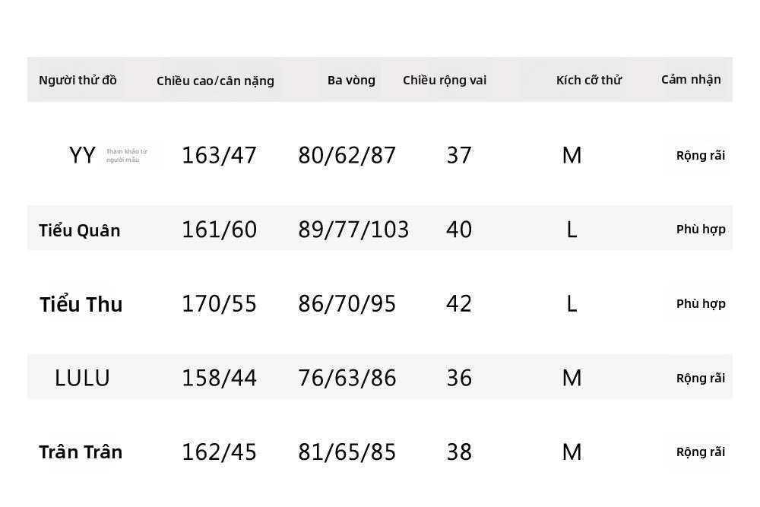
Task: Select the 'Chiều rộng vai' header
Action: (445, 81)
